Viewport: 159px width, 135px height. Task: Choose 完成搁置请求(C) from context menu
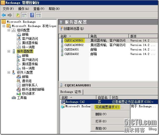tap(107, 107)
